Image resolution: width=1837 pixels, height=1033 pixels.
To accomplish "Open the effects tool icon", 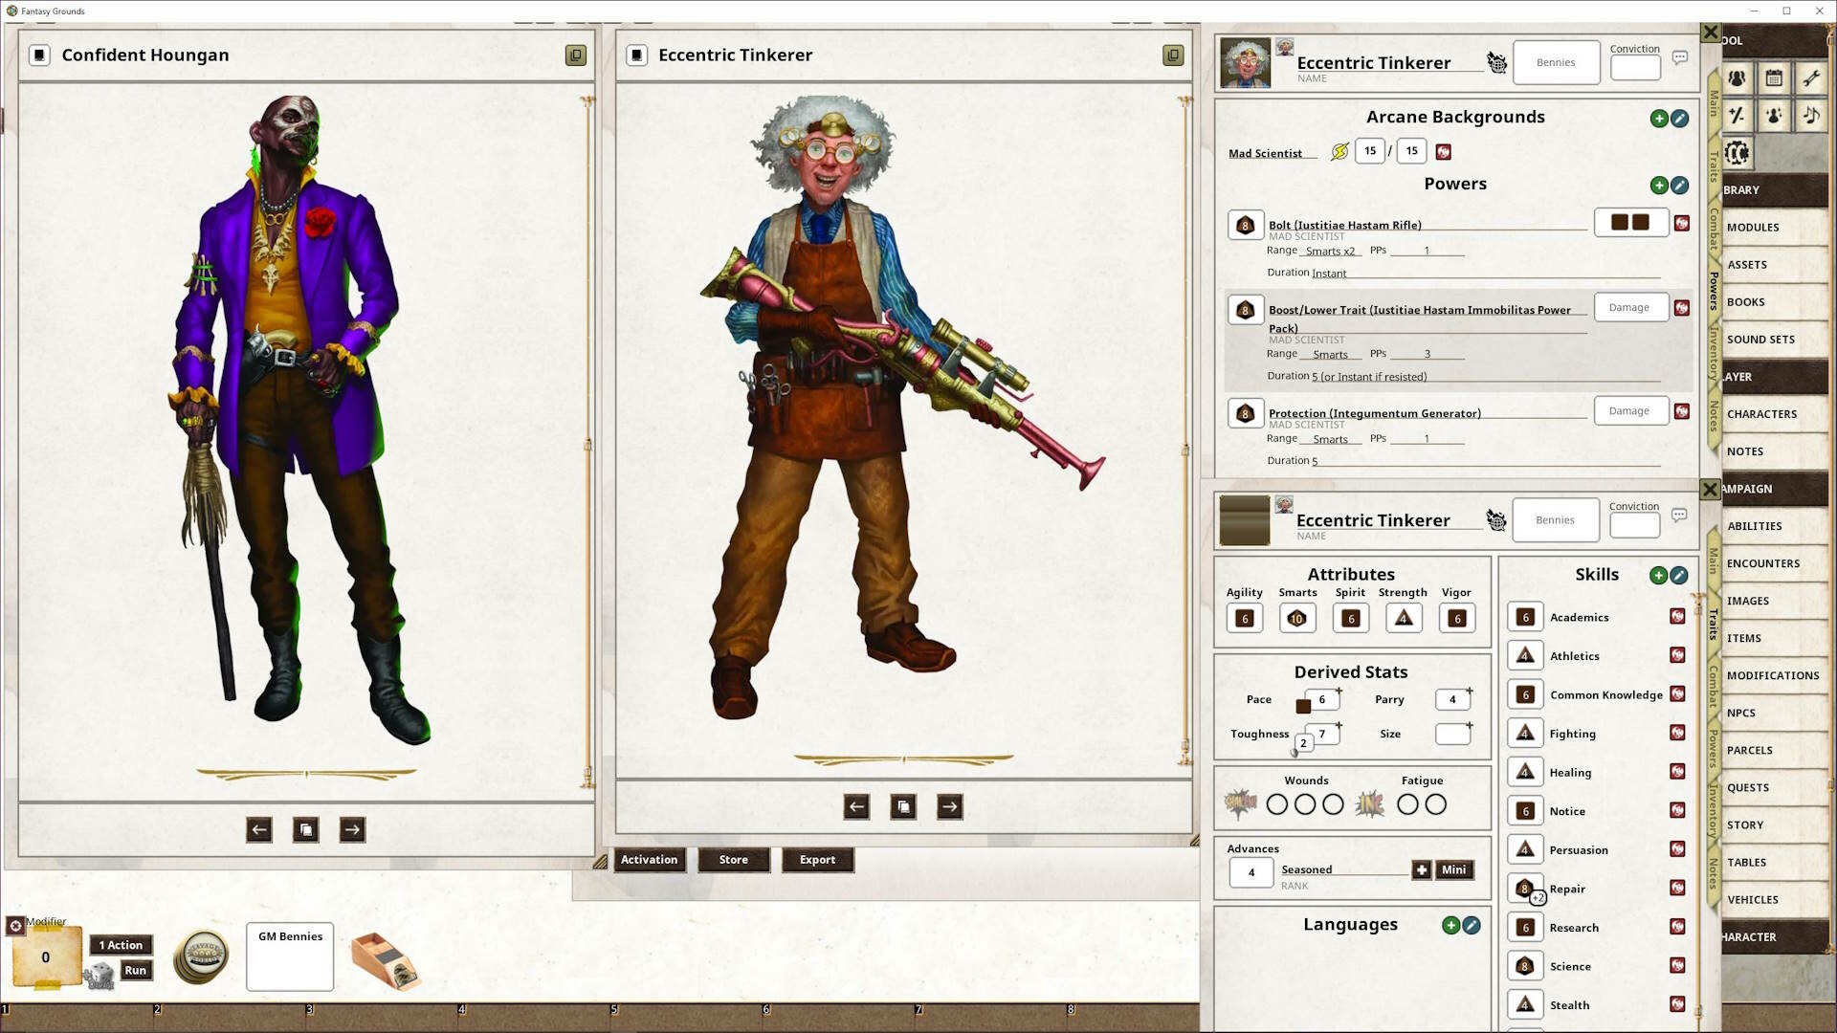I will pos(1773,116).
